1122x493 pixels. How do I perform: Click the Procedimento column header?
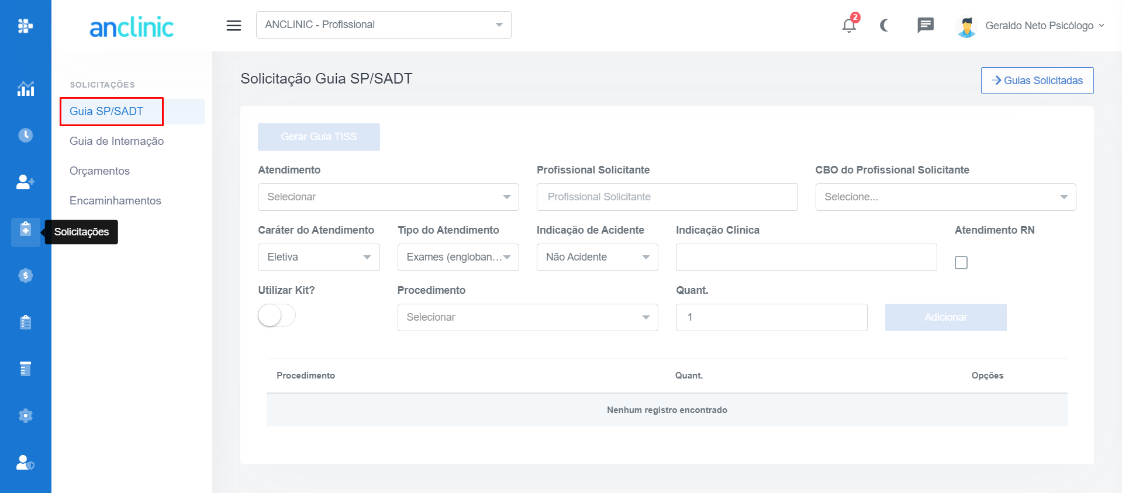pos(306,376)
